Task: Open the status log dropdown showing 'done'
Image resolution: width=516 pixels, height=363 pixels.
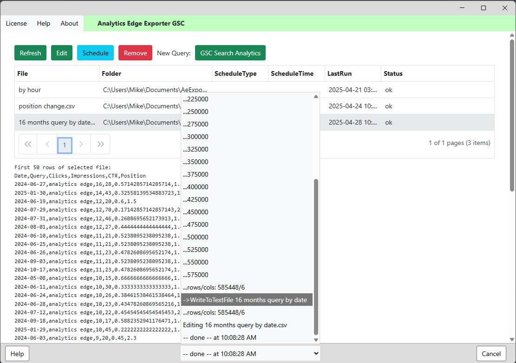Action: 250,353
